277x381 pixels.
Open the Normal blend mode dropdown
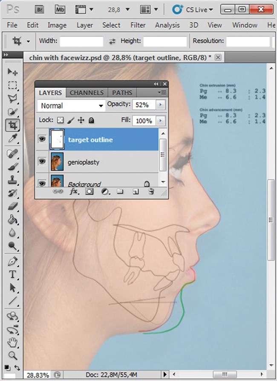coord(70,105)
